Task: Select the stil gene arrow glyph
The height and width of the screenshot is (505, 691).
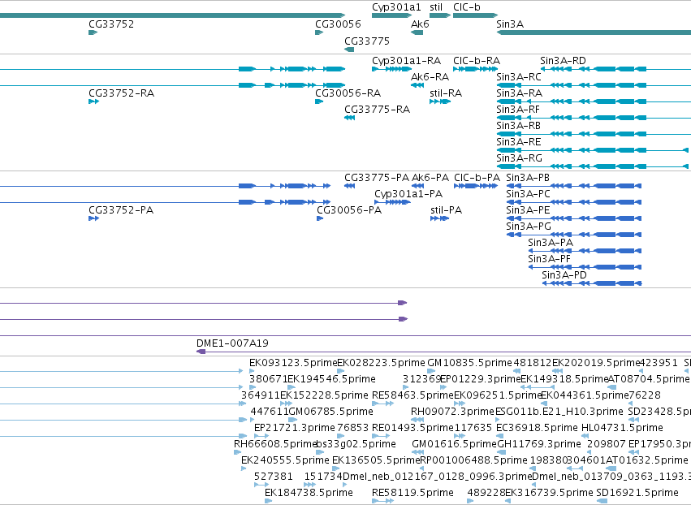Action: click(440, 15)
